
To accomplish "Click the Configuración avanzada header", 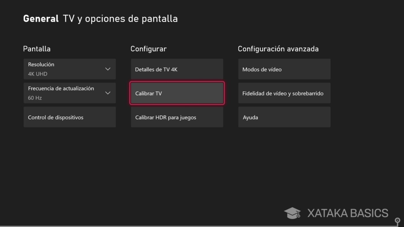I will [278, 49].
